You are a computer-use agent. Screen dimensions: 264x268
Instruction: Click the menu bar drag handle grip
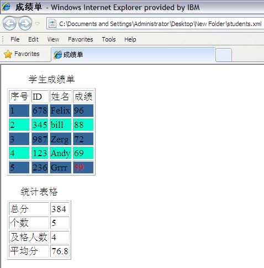point(3,39)
